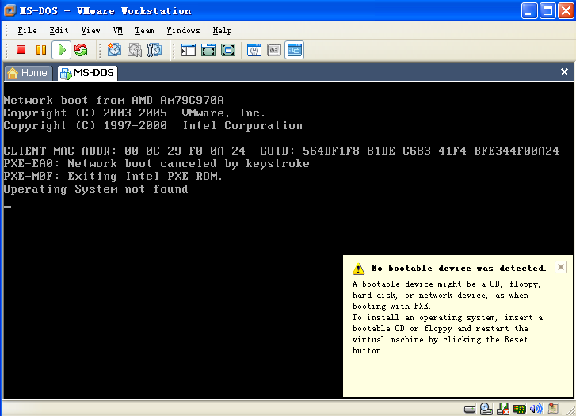Screen dimensions: 576x416
Task: Show the summary view wrench window icon
Action: (254, 50)
